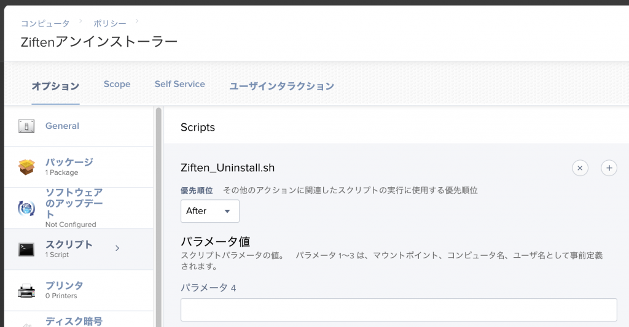Remove the Ziften_Uninstall.sh script
629x327 pixels.
tap(580, 168)
